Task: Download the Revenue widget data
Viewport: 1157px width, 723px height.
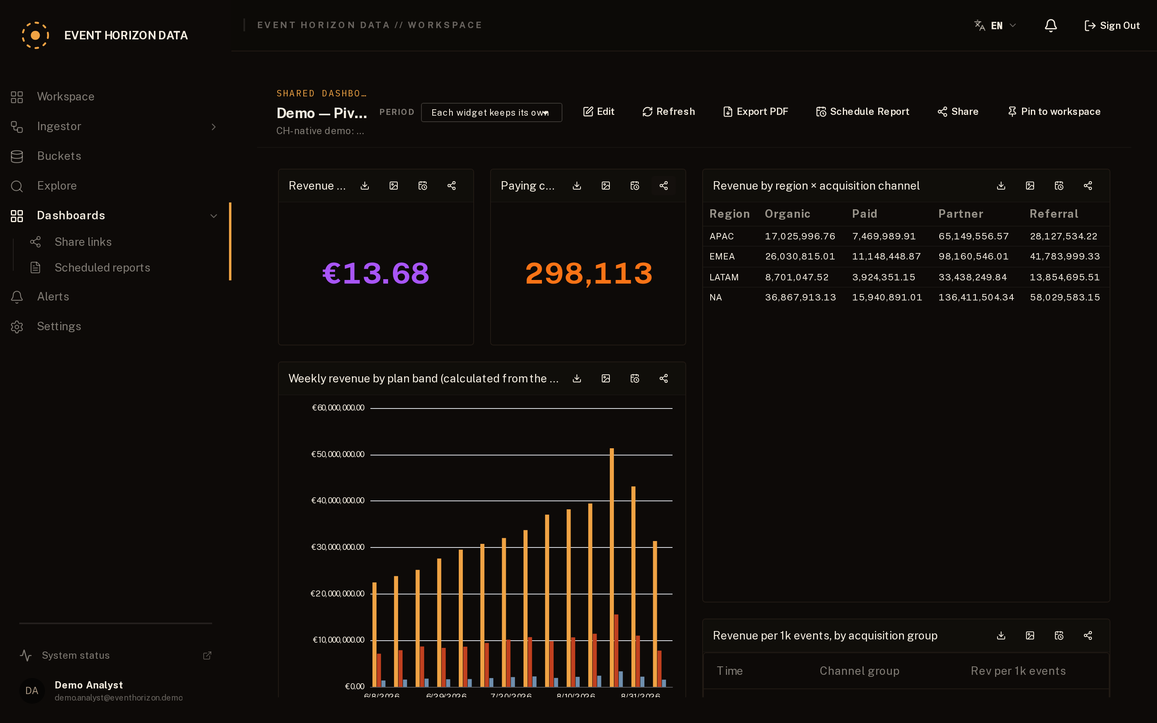Action: point(365,186)
